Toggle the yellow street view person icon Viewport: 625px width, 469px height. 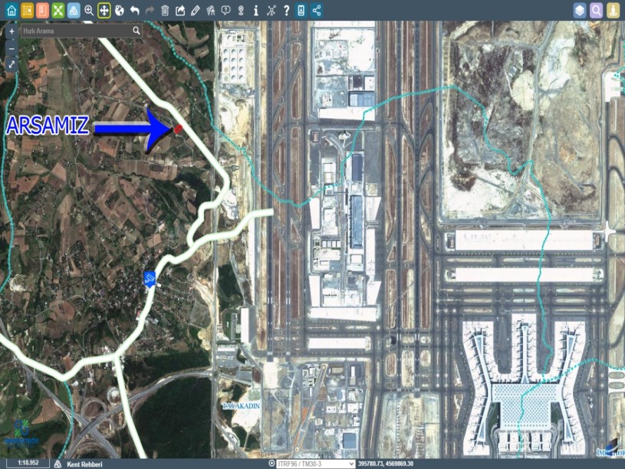click(x=613, y=11)
